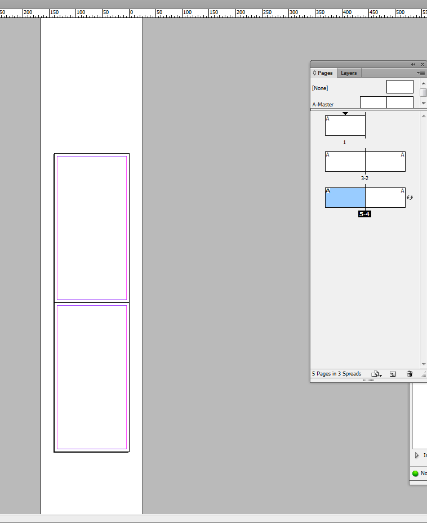Select the Pages tab
The image size is (427, 523).
(x=323, y=73)
